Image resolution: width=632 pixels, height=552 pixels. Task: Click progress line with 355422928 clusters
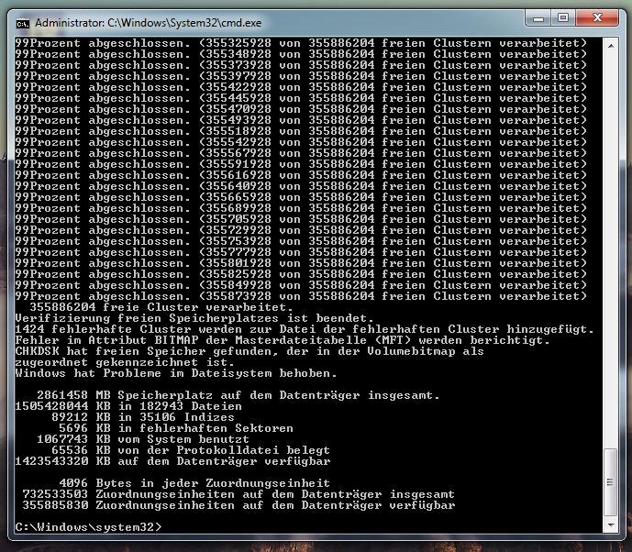click(301, 87)
